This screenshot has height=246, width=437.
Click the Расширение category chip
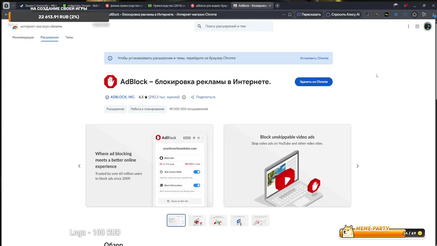[115, 109]
